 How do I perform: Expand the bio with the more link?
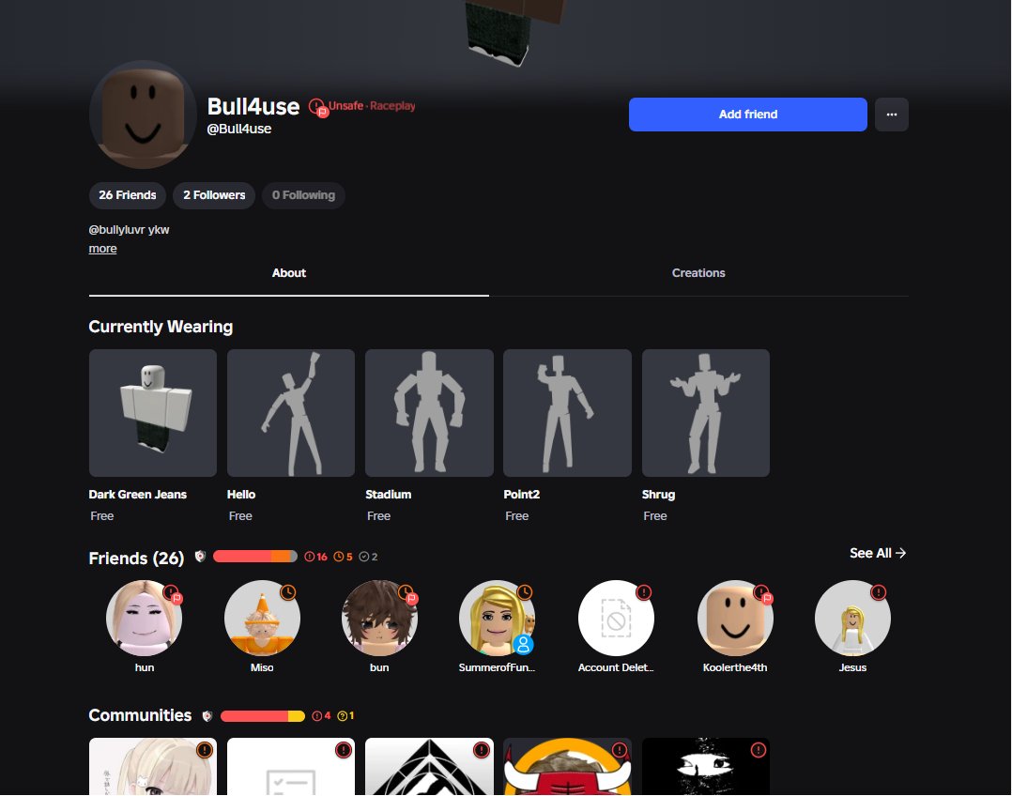(102, 249)
